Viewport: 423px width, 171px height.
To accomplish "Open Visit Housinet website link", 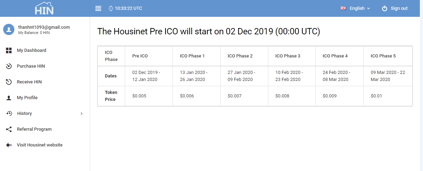I will click(x=40, y=145).
